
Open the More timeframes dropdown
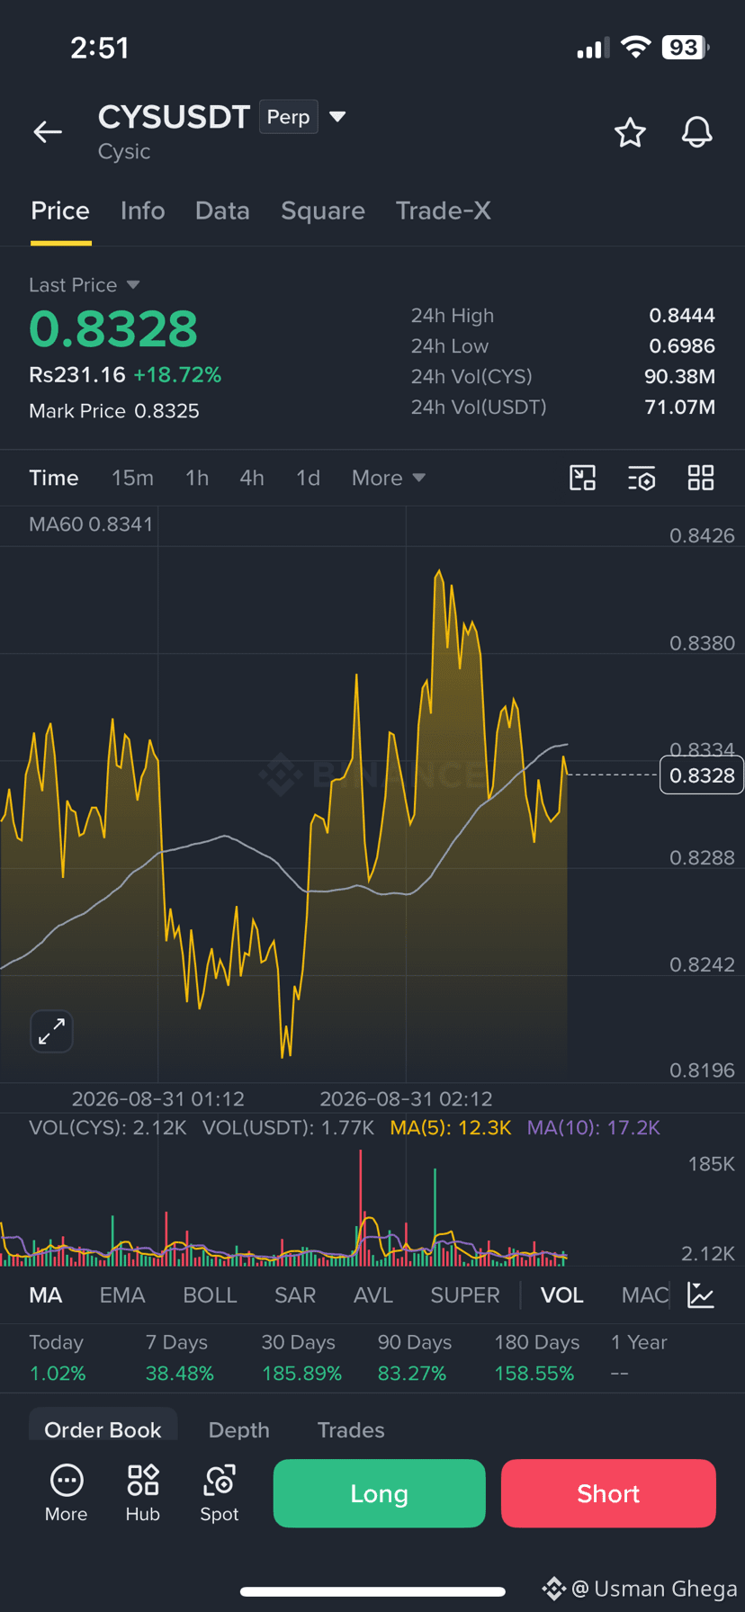(x=389, y=478)
